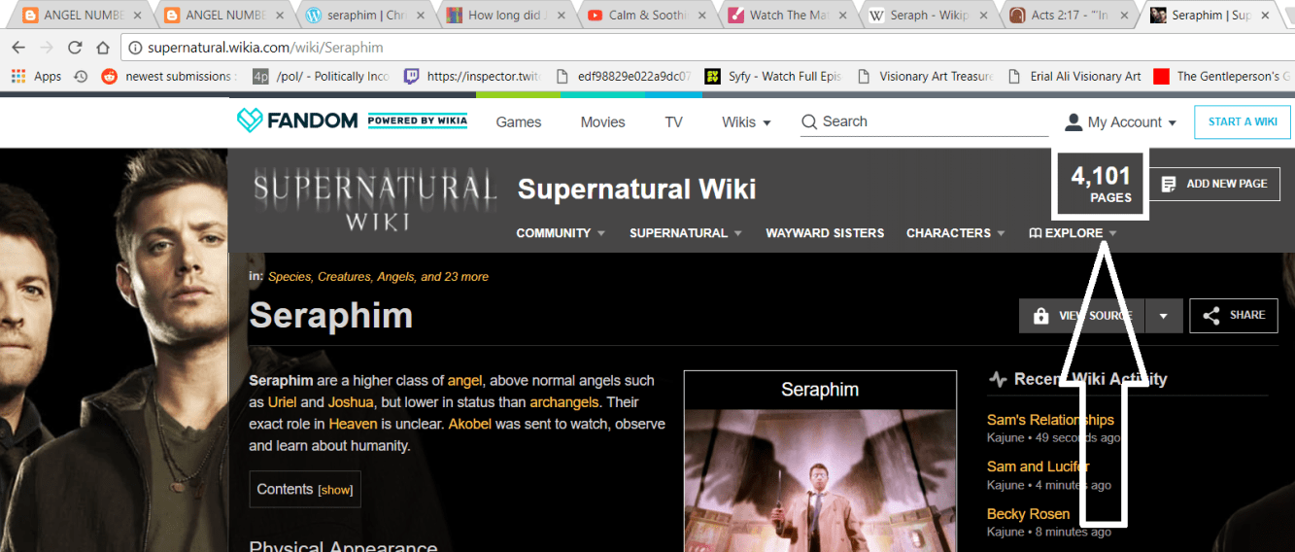Image resolution: width=1295 pixels, height=552 pixels.
Task: Click the Supernatural Wiki logo
Action: tap(375, 201)
